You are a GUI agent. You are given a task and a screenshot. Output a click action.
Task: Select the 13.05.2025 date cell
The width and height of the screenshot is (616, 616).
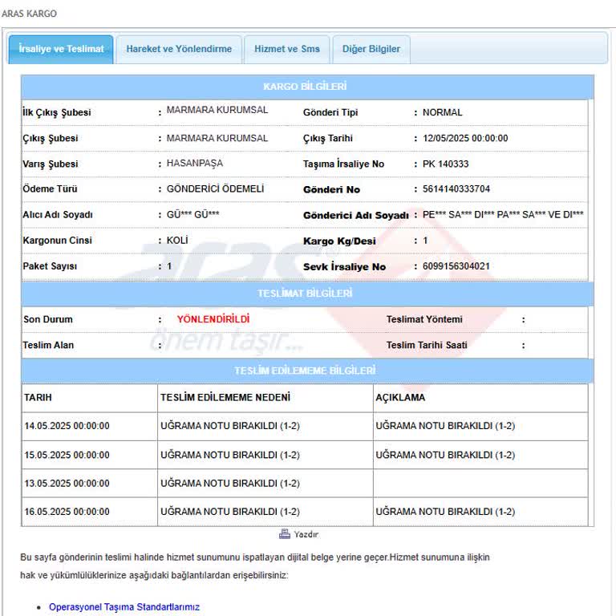67,484
